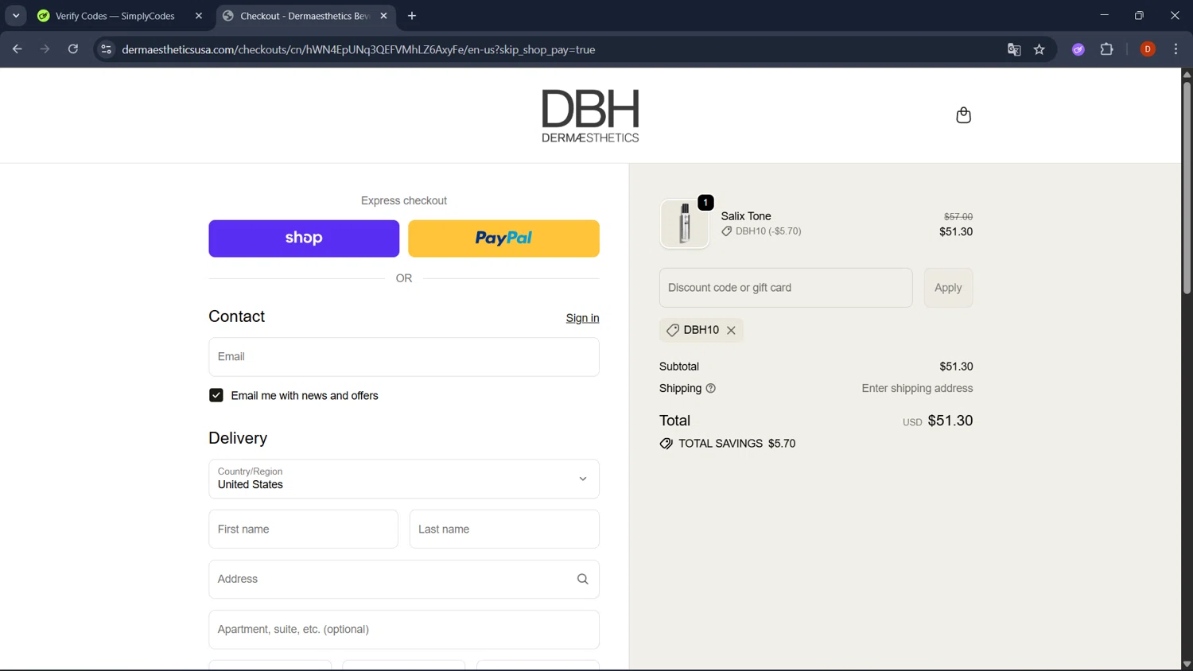The width and height of the screenshot is (1193, 671).
Task: Remove the DBH10 discount code
Action: click(x=731, y=330)
